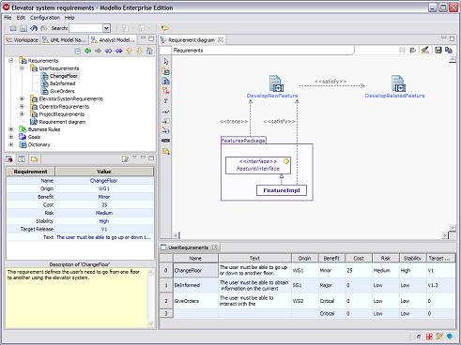This screenshot has width=461, height=345.
Task: Click the save diagram disk icon
Action: pyautogui.click(x=438, y=50)
